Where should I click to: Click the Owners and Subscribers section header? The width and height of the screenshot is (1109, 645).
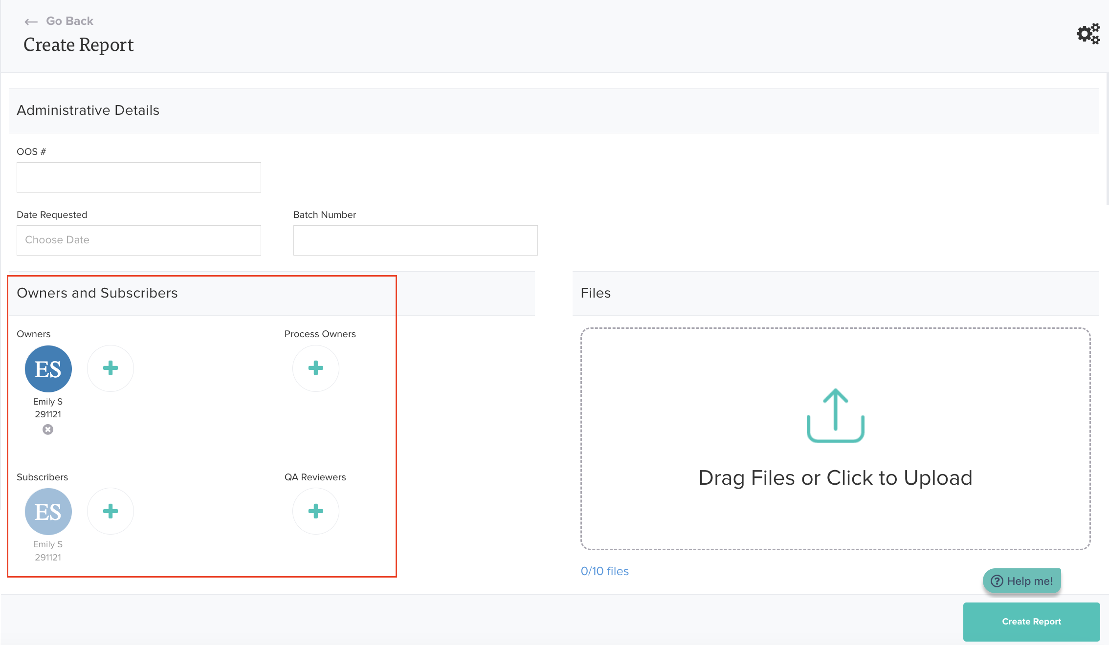coord(97,293)
